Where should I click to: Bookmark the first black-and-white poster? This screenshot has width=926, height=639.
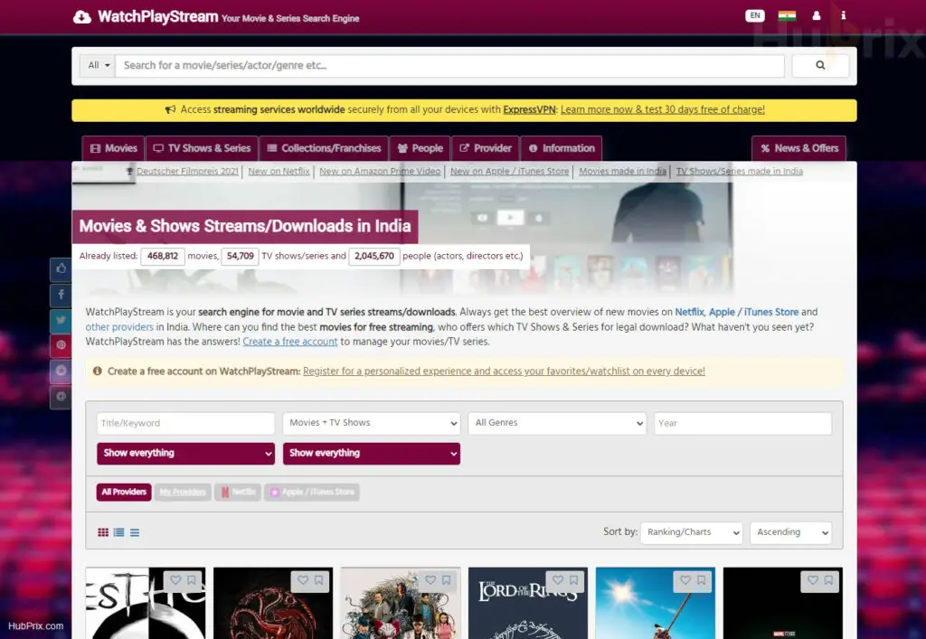(x=192, y=580)
